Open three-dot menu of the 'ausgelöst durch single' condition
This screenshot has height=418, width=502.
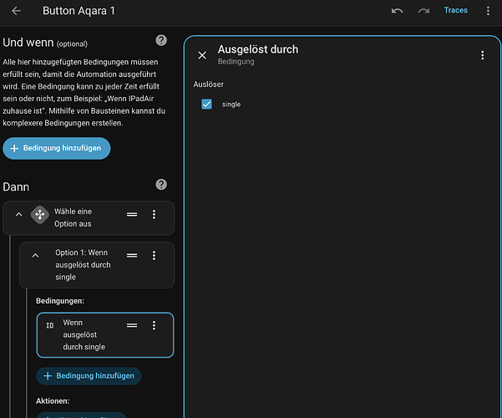(154, 325)
